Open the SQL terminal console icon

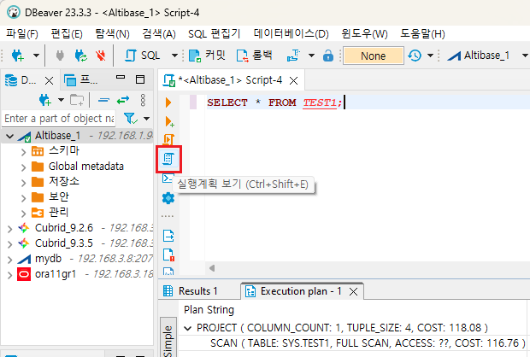pyautogui.click(x=168, y=178)
